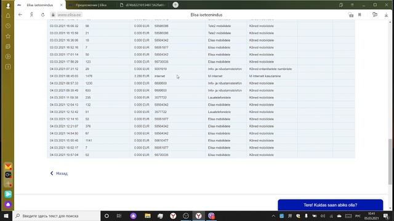Switch to the Предложения | Elisa tab
Viewport: 394px width, 221px height.
coord(90,5)
